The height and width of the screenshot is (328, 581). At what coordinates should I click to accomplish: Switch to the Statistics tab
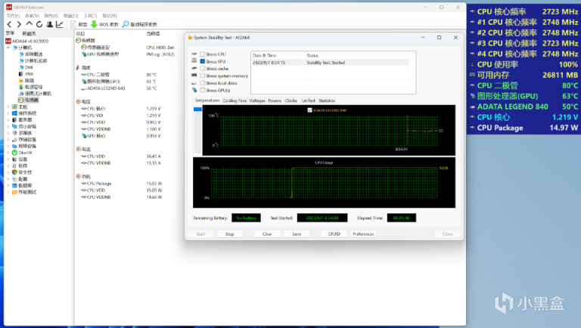tap(327, 101)
